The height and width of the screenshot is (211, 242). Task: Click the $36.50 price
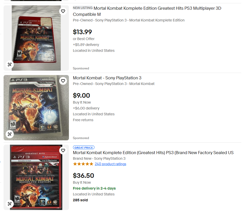tap(83, 176)
